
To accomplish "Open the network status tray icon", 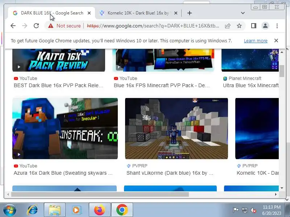I will pos(244,210).
